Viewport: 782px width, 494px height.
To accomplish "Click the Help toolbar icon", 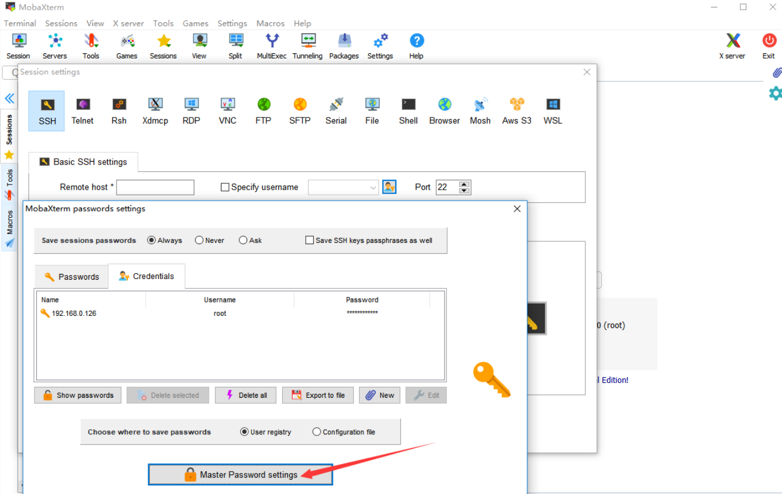I will click(417, 46).
